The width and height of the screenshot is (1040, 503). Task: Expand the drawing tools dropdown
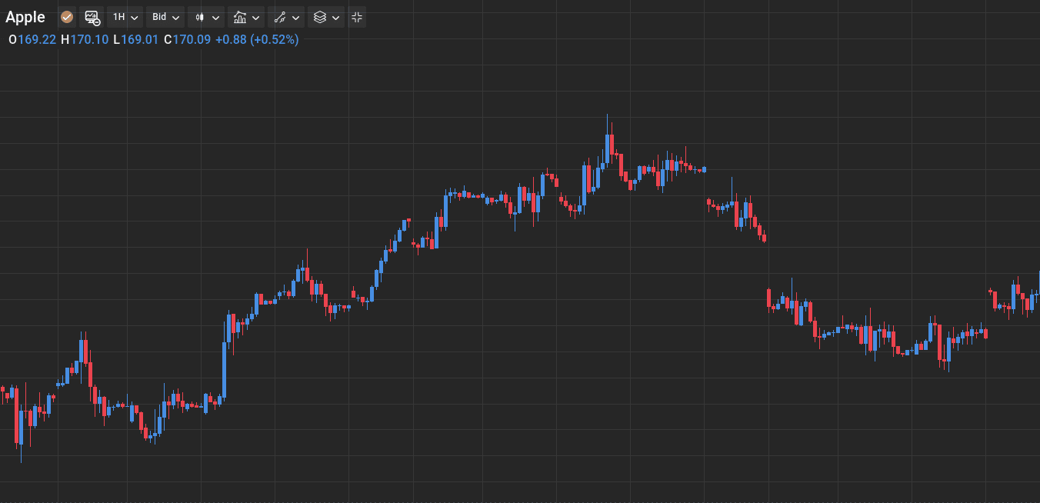(x=286, y=17)
